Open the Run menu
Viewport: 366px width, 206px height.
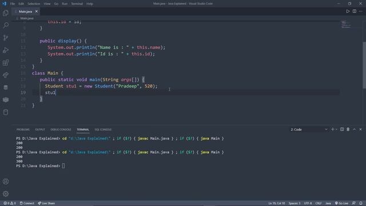pyautogui.click(x=65, y=4)
